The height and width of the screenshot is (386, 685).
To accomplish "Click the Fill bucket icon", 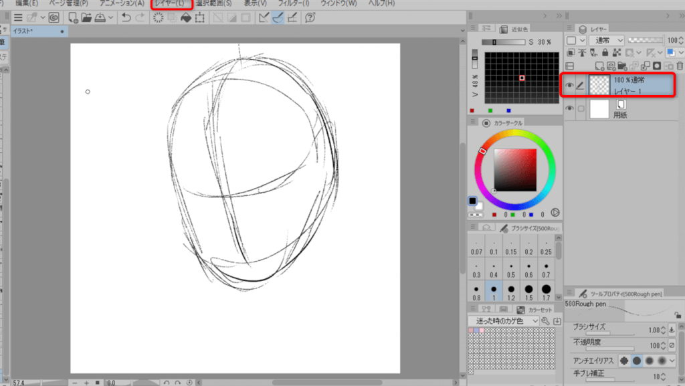I will click(x=186, y=17).
